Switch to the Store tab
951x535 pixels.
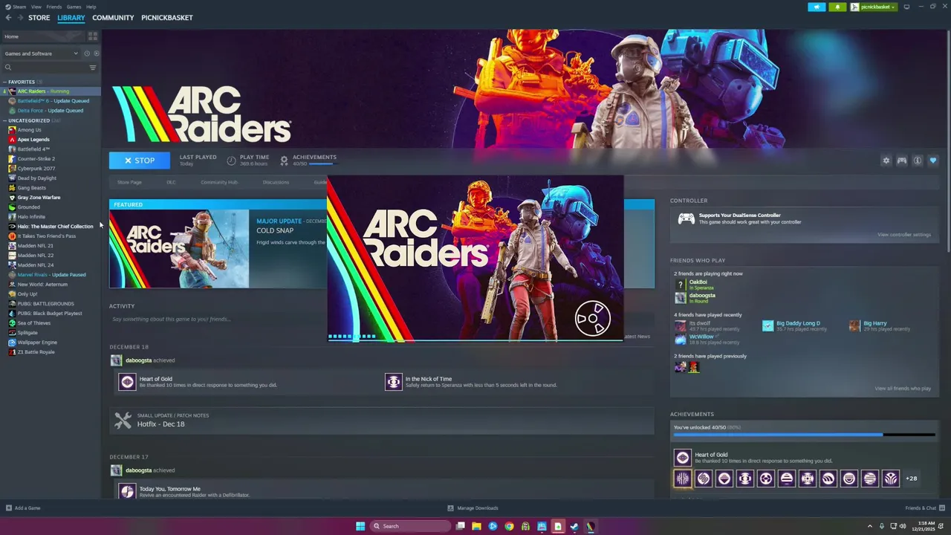(39, 18)
